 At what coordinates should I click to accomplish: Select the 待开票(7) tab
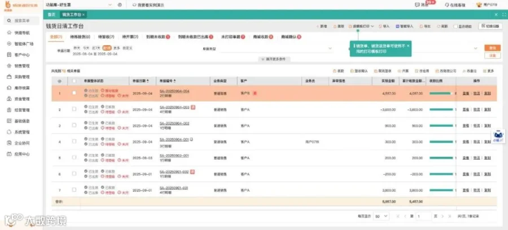[130, 37]
